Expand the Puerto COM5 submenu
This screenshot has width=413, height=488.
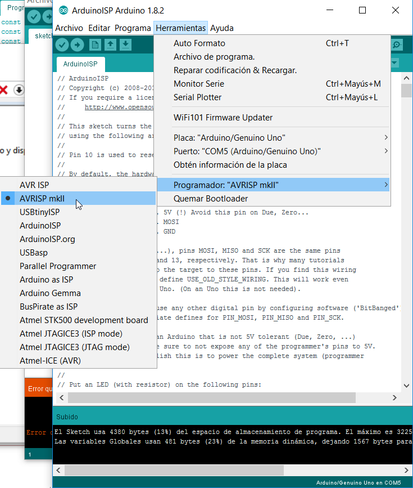pos(272,151)
